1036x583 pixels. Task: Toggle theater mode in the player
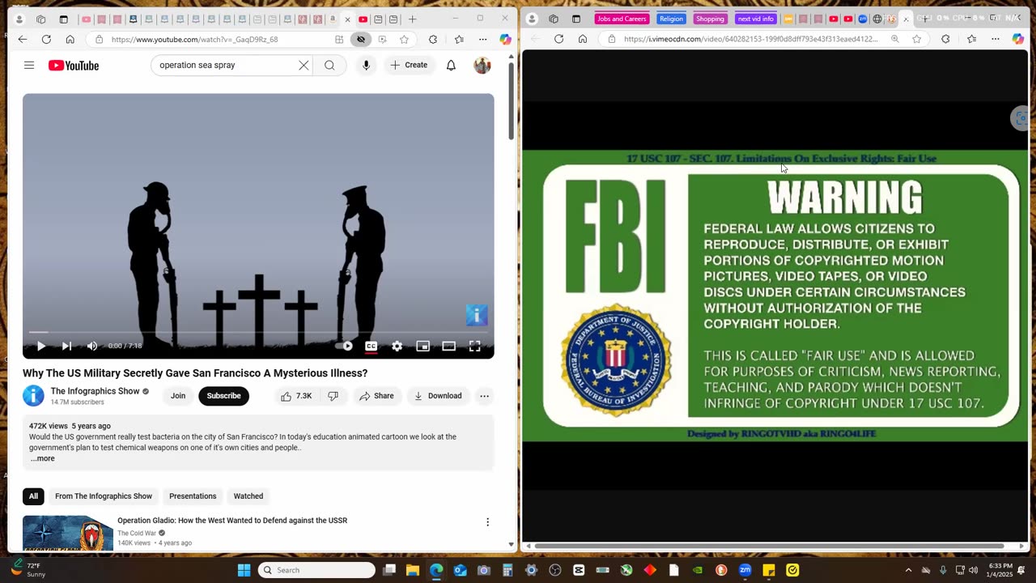point(448,346)
